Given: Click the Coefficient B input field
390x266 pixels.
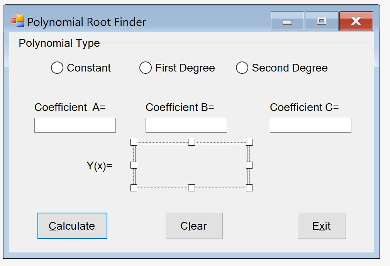Looking at the screenshot, I should (186, 125).
